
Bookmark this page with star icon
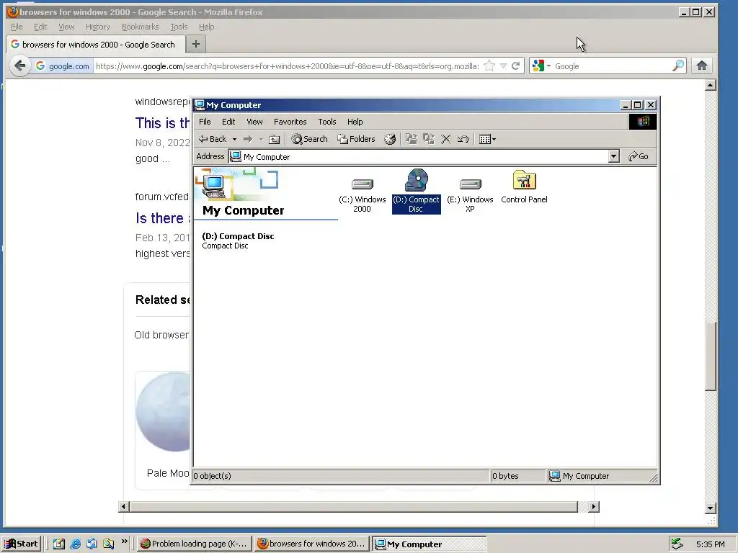click(489, 66)
